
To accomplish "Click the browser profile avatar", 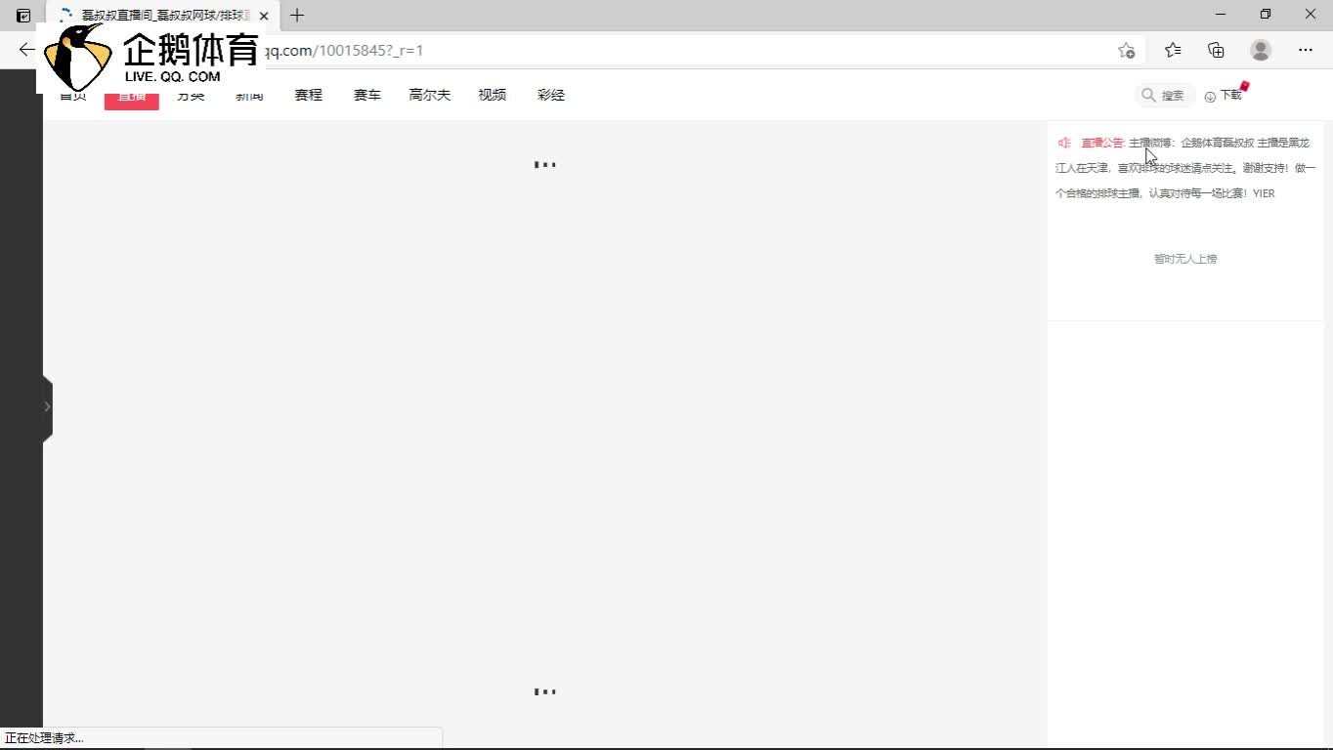I will click(1261, 50).
